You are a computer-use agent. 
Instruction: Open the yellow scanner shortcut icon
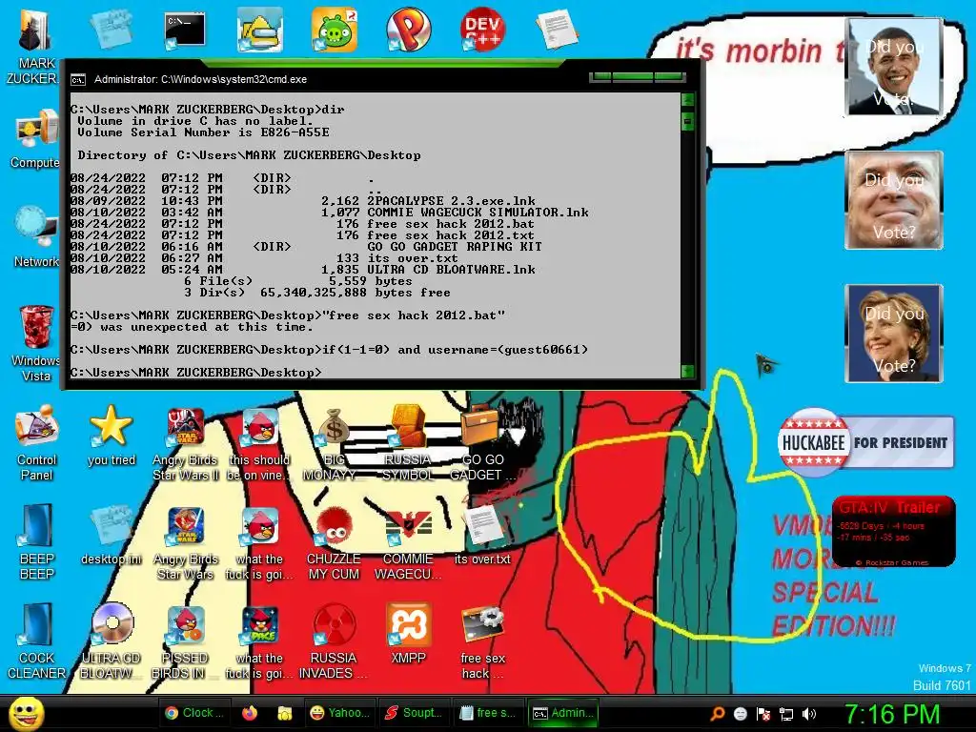259,30
